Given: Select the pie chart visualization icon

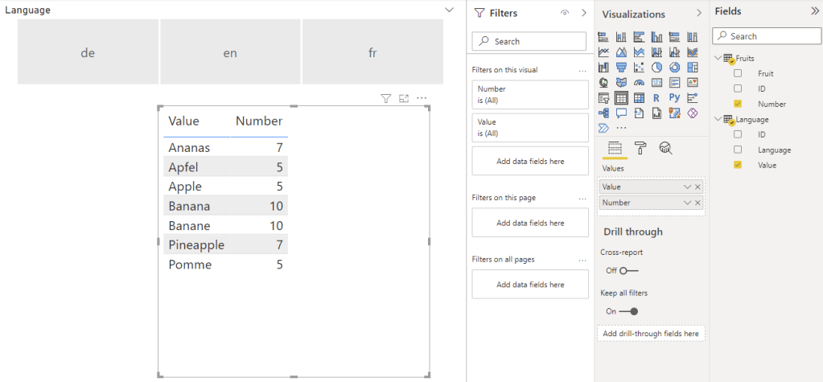Looking at the screenshot, I should [657, 67].
